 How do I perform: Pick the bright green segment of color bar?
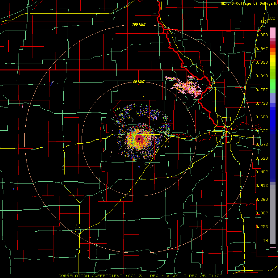(x=273, y=84)
